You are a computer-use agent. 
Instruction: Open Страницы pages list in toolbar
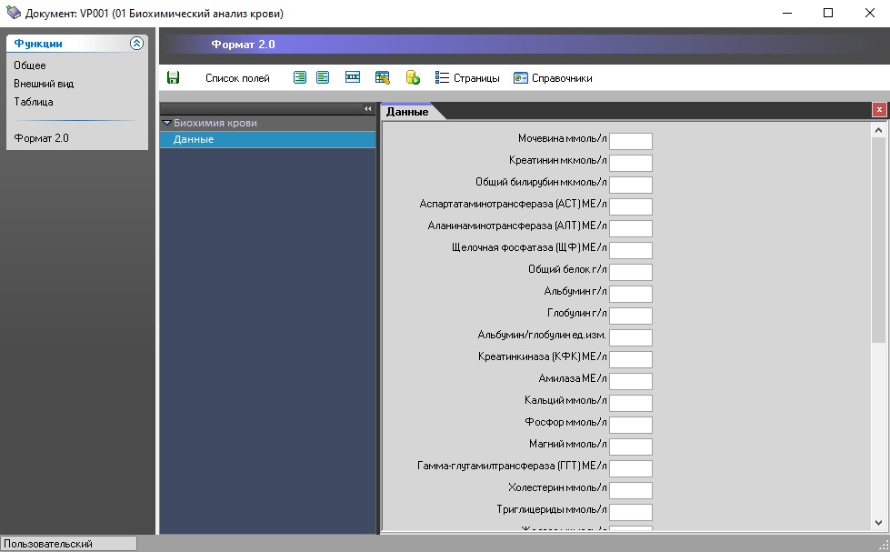point(467,78)
